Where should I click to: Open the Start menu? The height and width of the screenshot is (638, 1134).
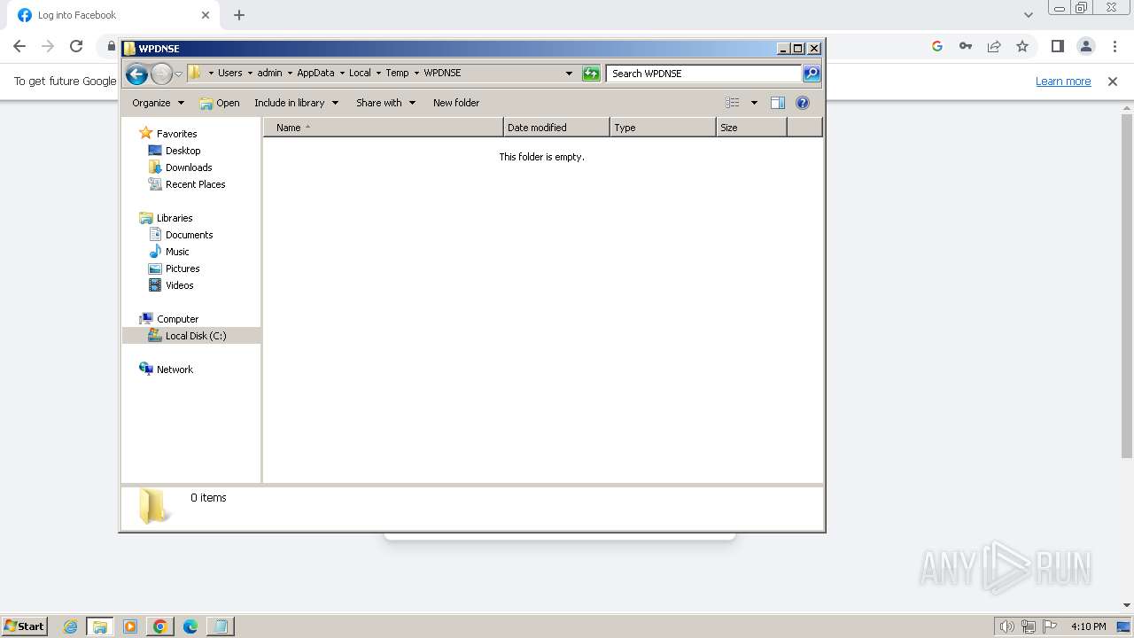[x=24, y=626]
